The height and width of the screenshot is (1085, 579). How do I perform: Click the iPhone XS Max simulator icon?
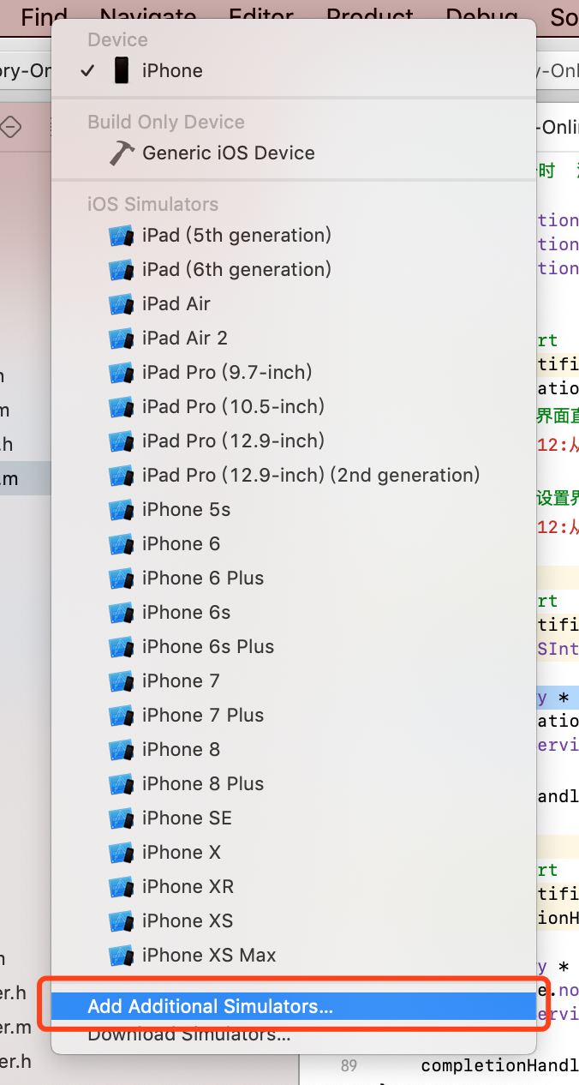click(x=121, y=956)
